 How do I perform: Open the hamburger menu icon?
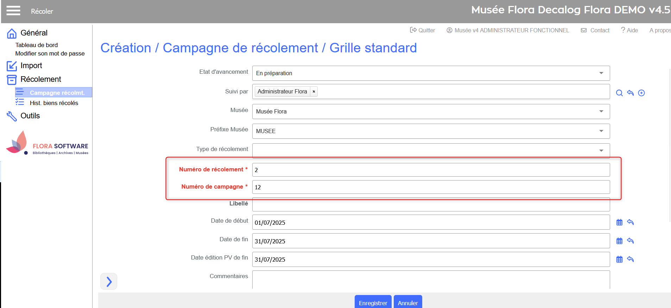[x=13, y=11]
